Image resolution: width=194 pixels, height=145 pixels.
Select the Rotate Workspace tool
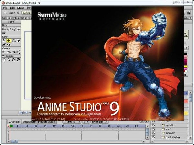(x=14, y=60)
